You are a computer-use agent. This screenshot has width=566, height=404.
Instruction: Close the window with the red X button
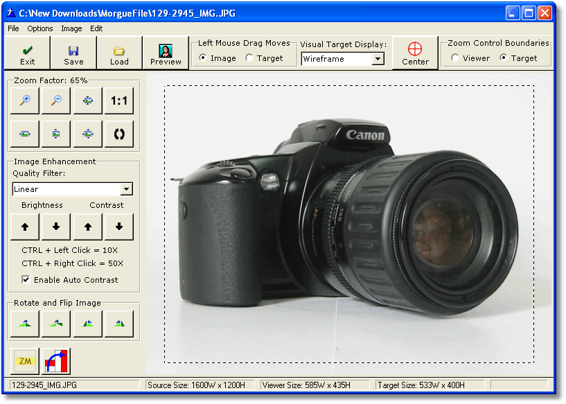point(545,13)
